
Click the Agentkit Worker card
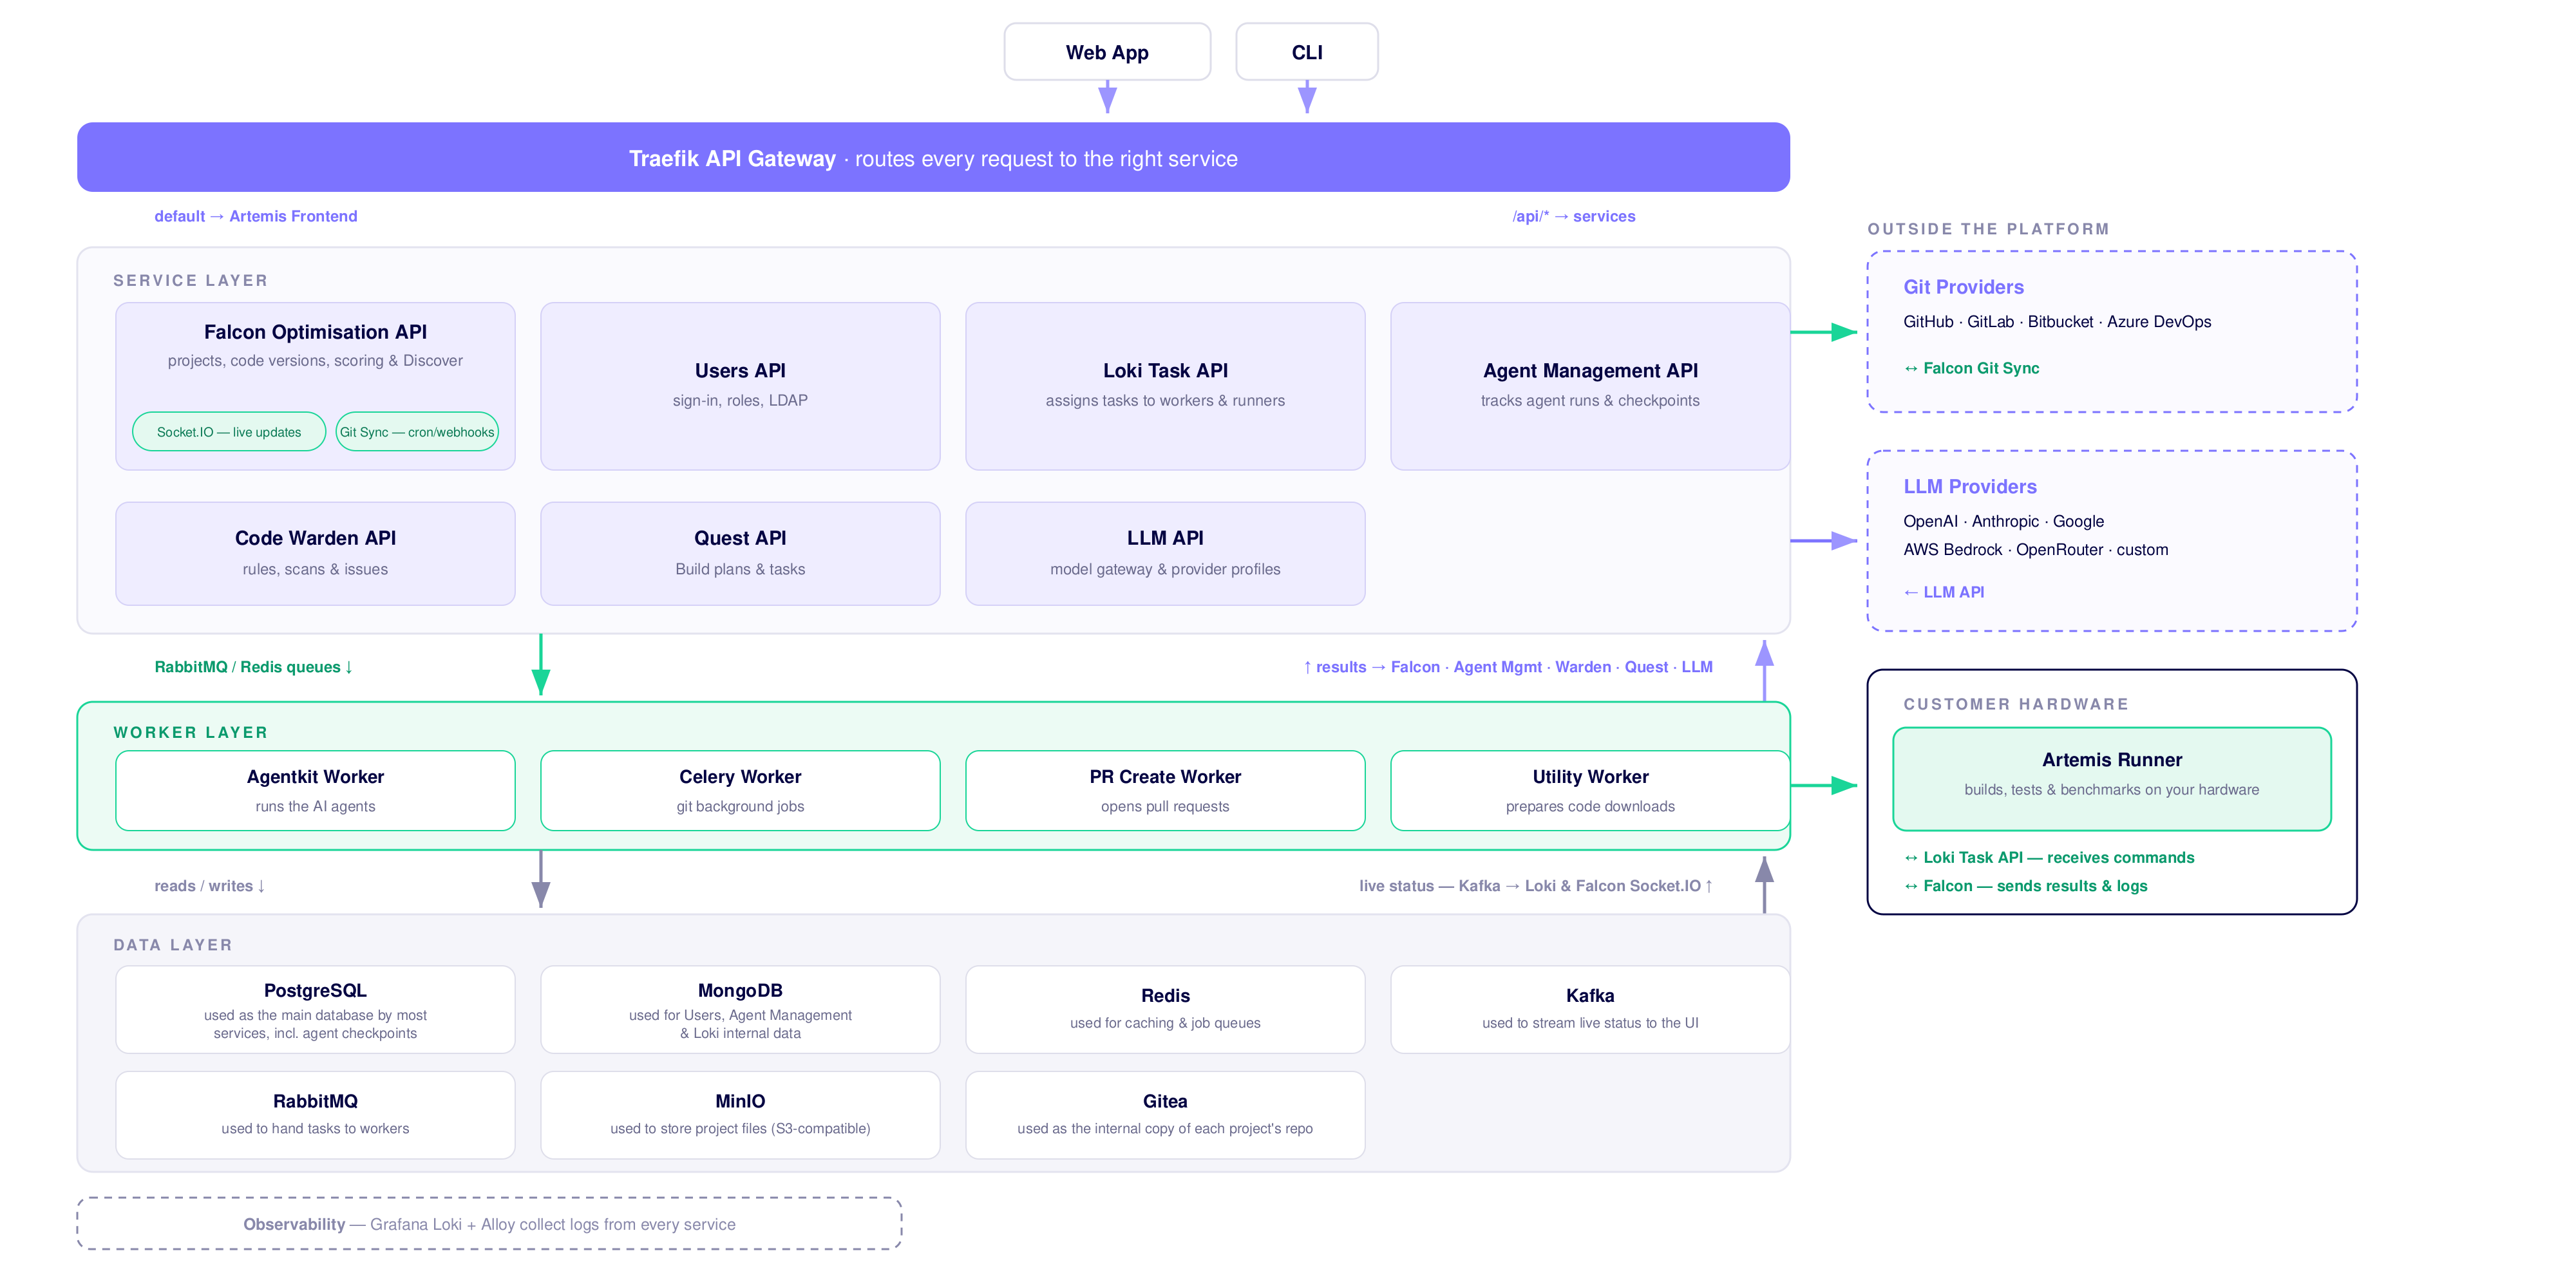315,790
